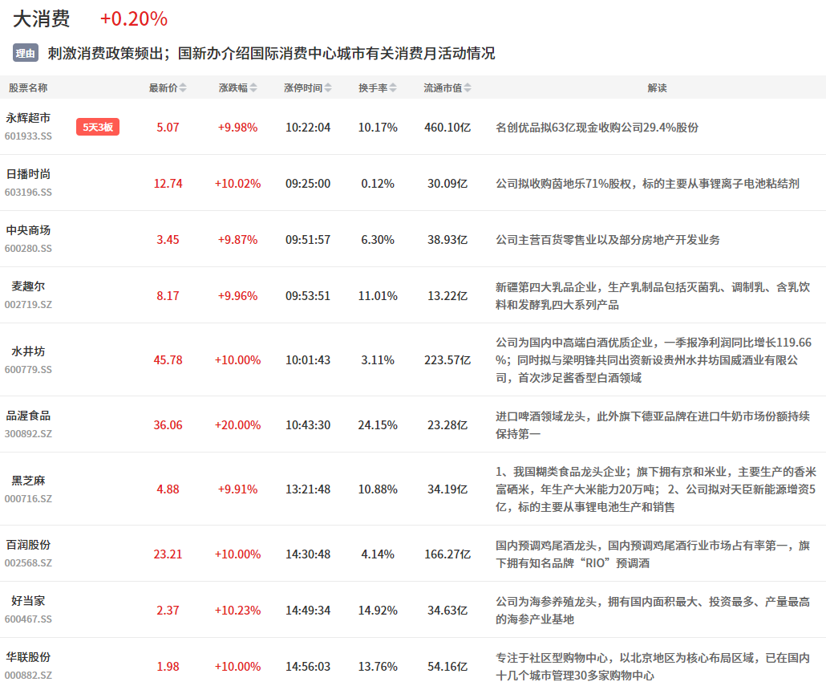The height and width of the screenshot is (686, 826).
Task: Open the 日播时尚 stock name
Action: click(28, 174)
